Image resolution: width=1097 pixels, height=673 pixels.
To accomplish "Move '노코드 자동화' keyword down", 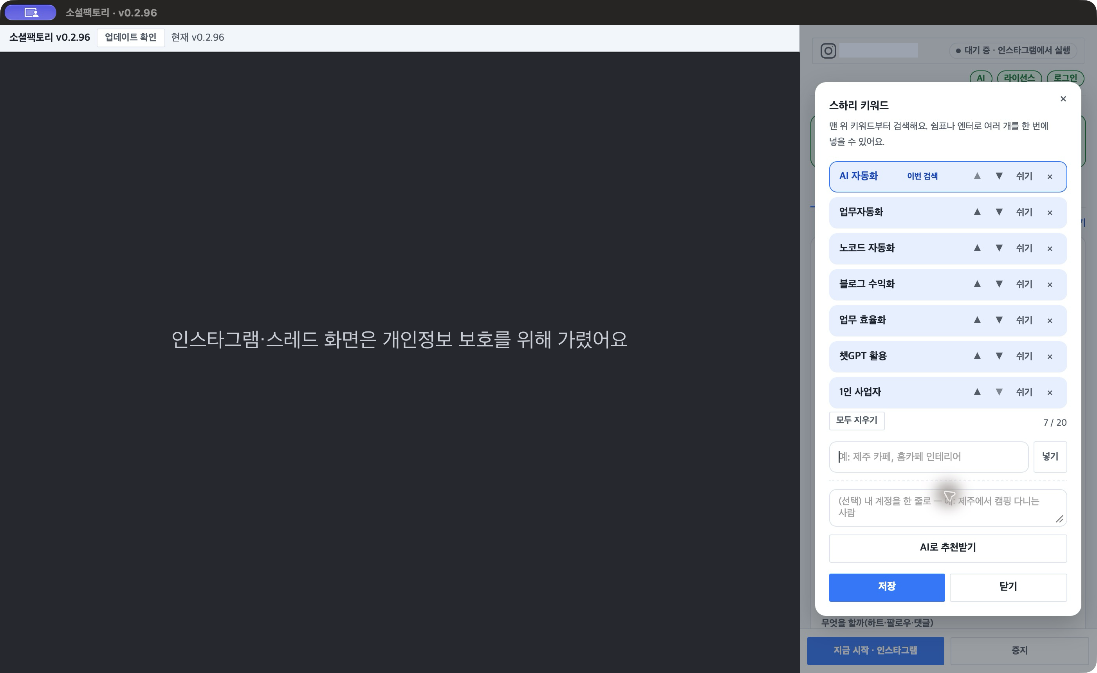I will (999, 248).
